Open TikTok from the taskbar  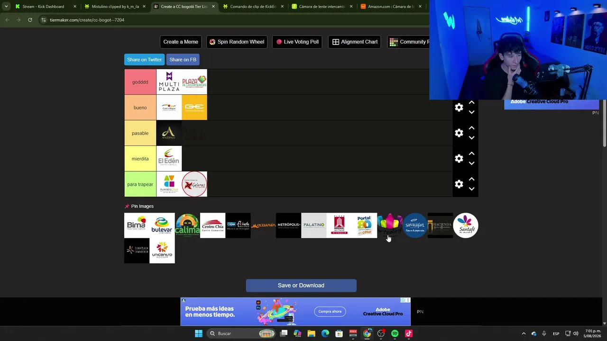[x=409, y=333]
